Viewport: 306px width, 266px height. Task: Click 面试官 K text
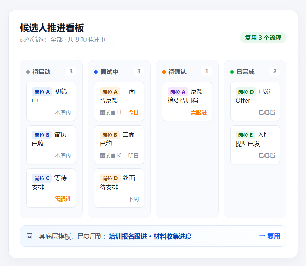pos(110,156)
